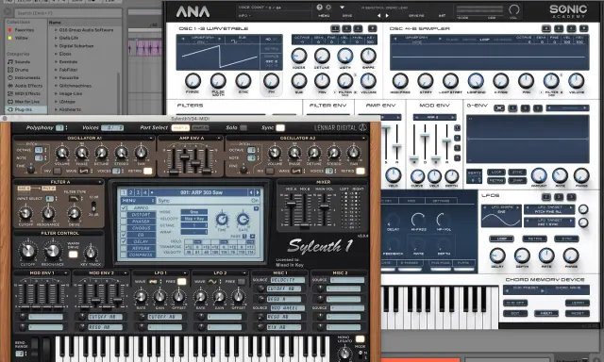Screen dimensions: 604x362
Task: Click the ANA OSC 1-3 Volume knob
Action: [x=368, y=81]
